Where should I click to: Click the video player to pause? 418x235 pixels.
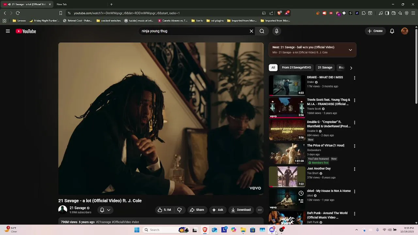click(x=161, y=118)
